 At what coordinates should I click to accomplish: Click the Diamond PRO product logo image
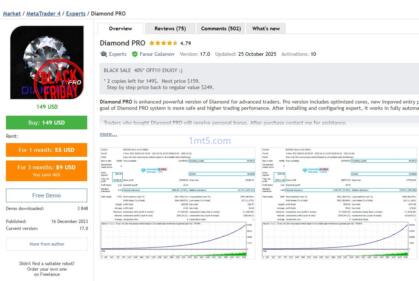click(47, 62)
